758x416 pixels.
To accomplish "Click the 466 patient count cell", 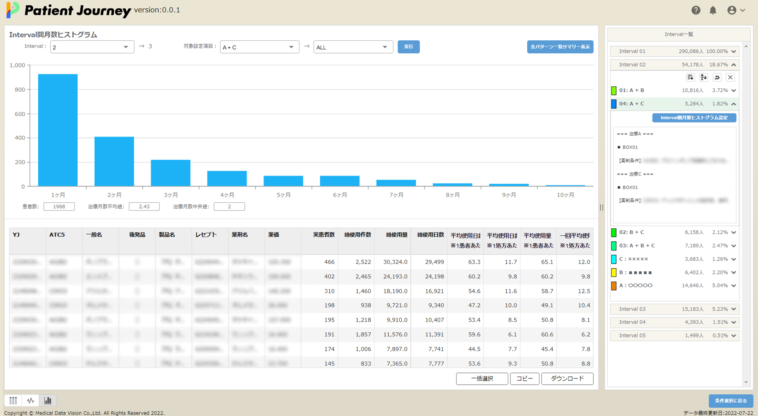I will tap(319, 262).
